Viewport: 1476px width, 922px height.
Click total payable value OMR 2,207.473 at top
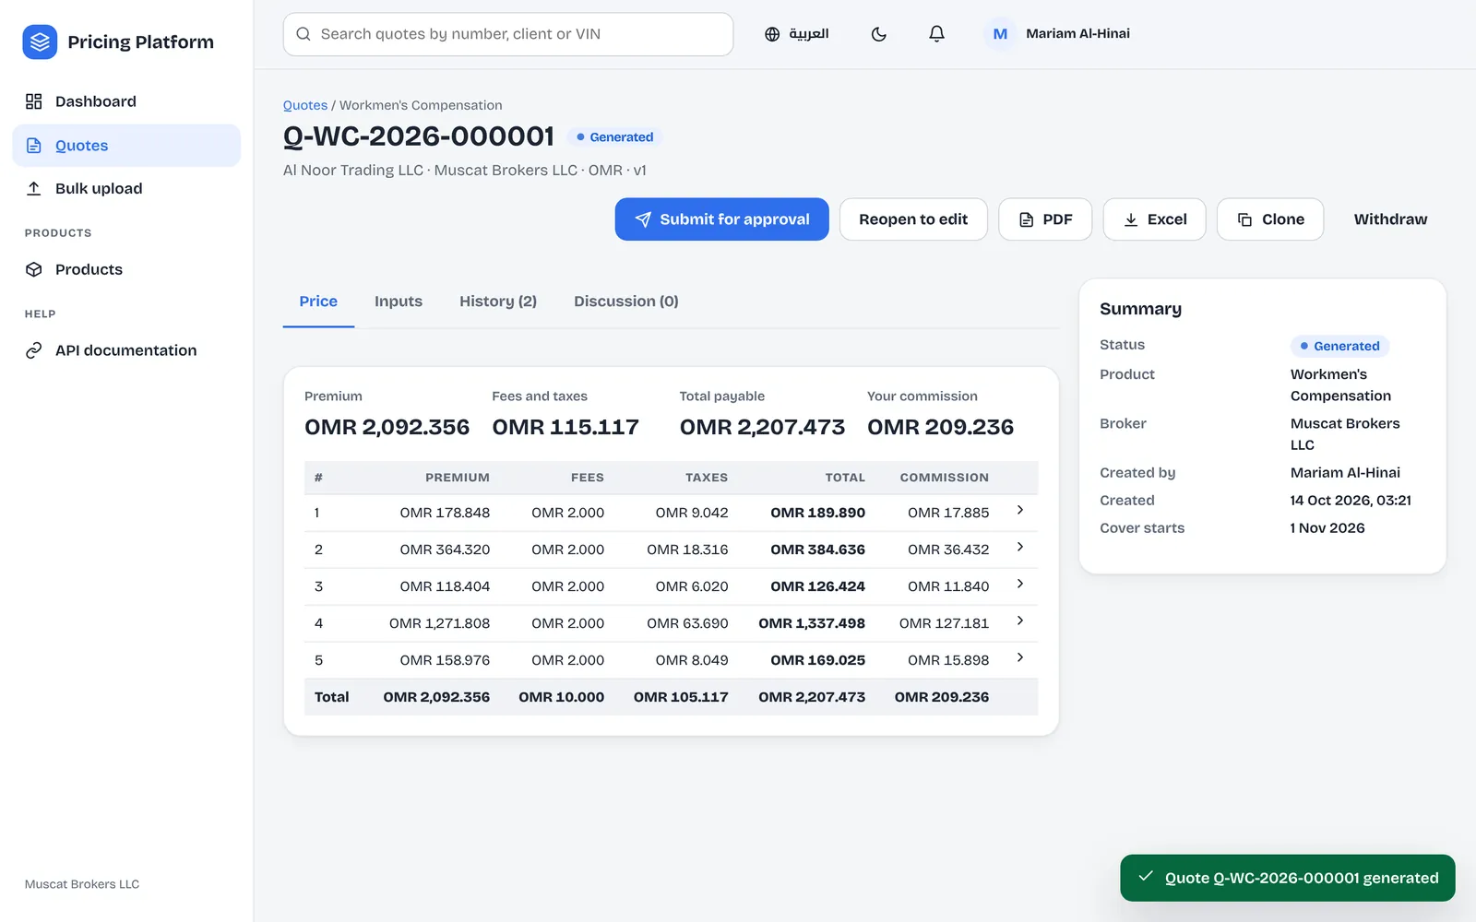click(x=762, y=427)
